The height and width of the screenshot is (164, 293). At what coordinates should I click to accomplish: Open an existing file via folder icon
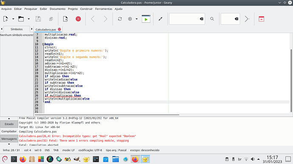point(21,19)
